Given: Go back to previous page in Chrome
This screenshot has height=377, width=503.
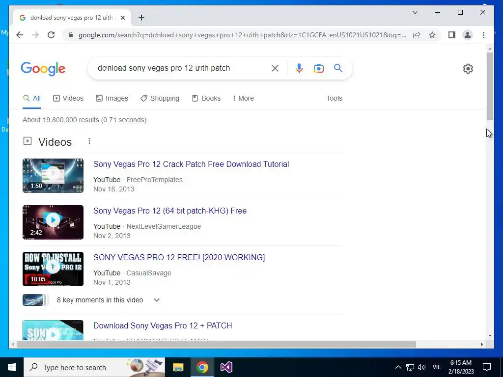Looking at the screenshot, I should click(20, 35).
